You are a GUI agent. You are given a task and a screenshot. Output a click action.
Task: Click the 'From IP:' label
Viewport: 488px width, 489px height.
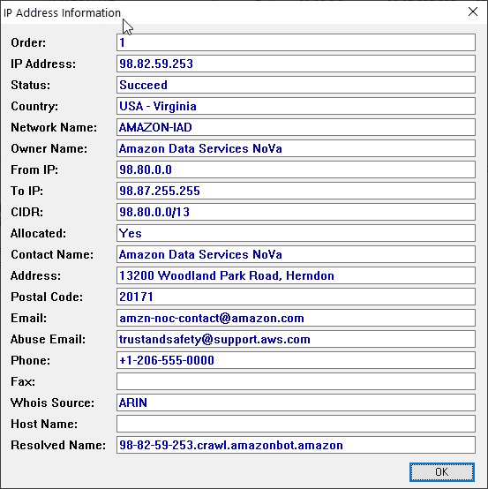[x=34, y=170]
